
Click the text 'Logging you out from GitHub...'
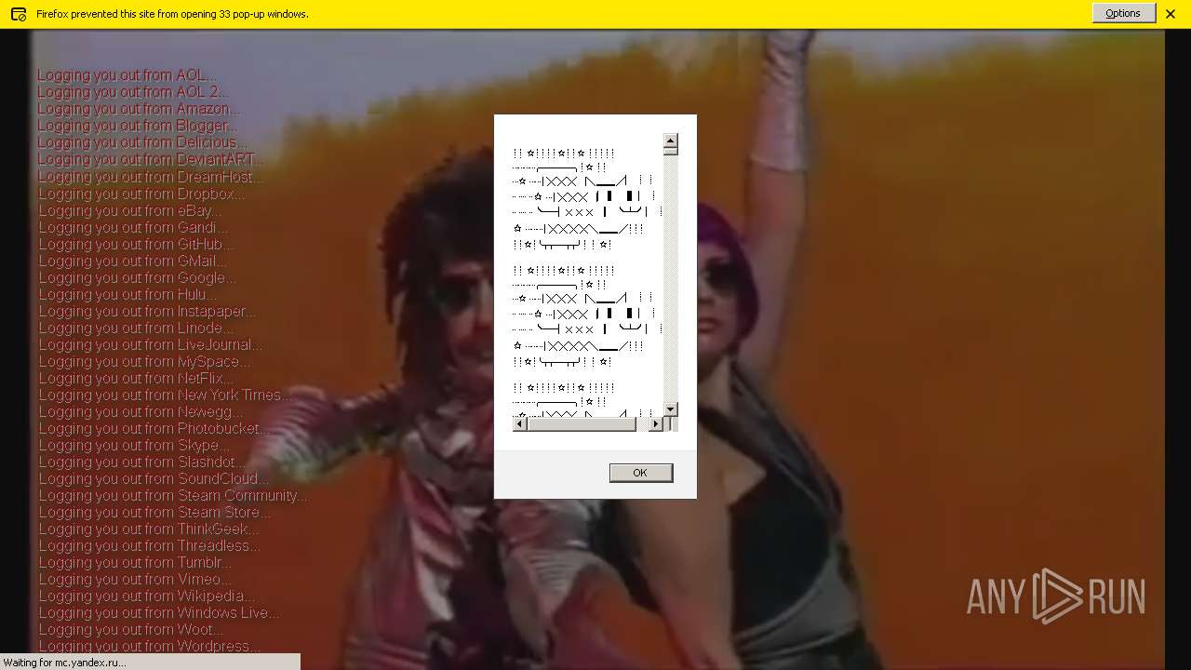point(136,244)
